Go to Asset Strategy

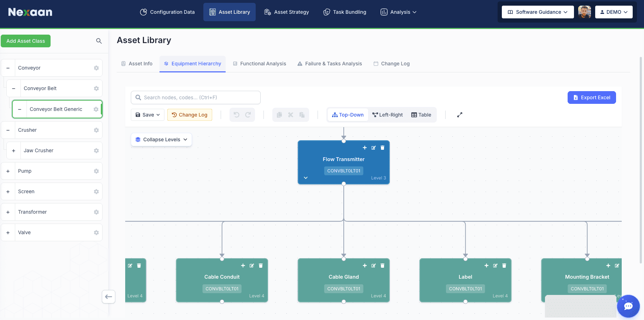287,12
